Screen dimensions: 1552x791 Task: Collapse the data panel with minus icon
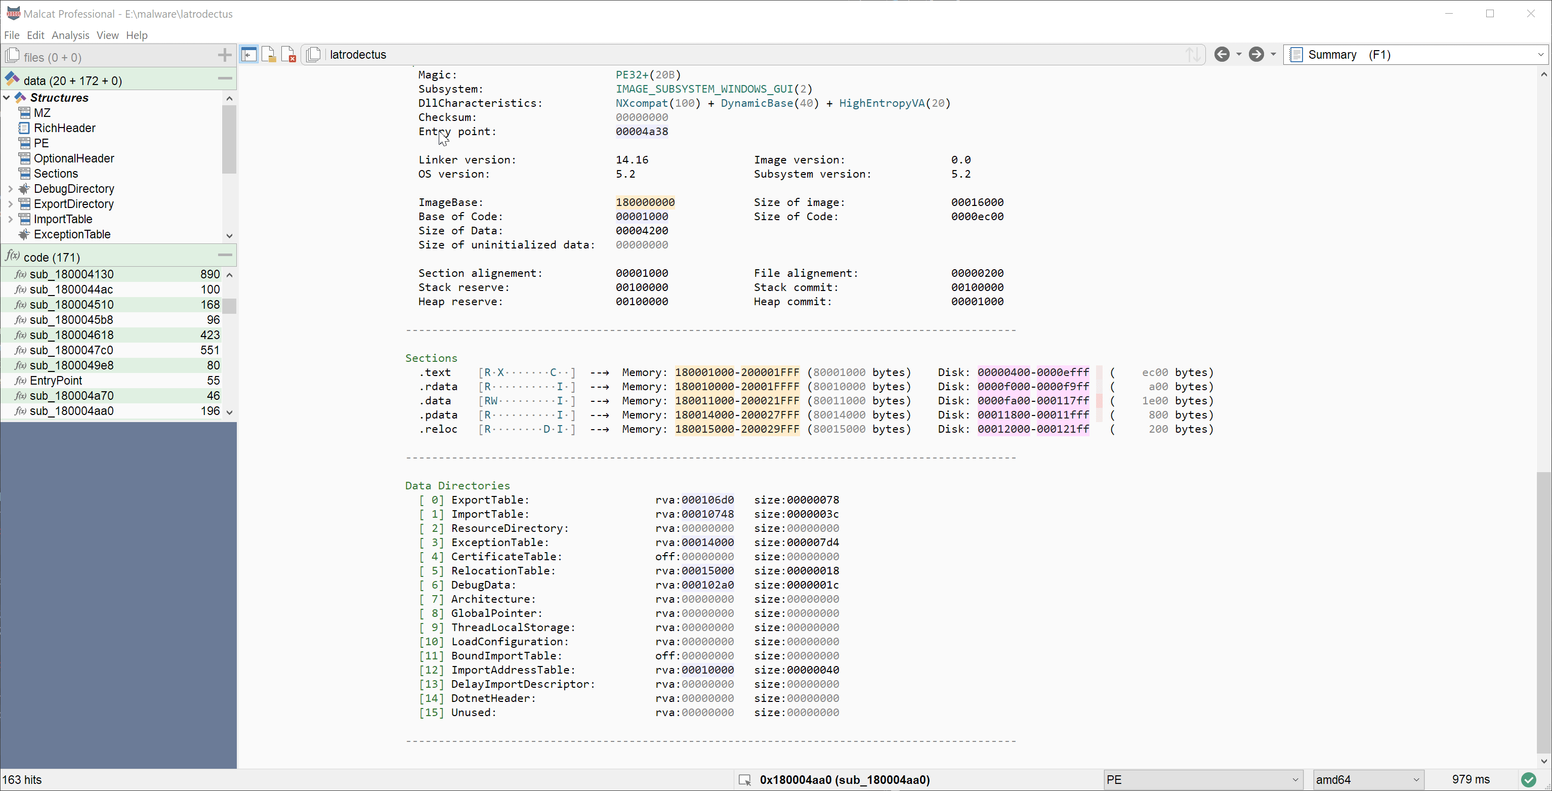tap(225, 79)
